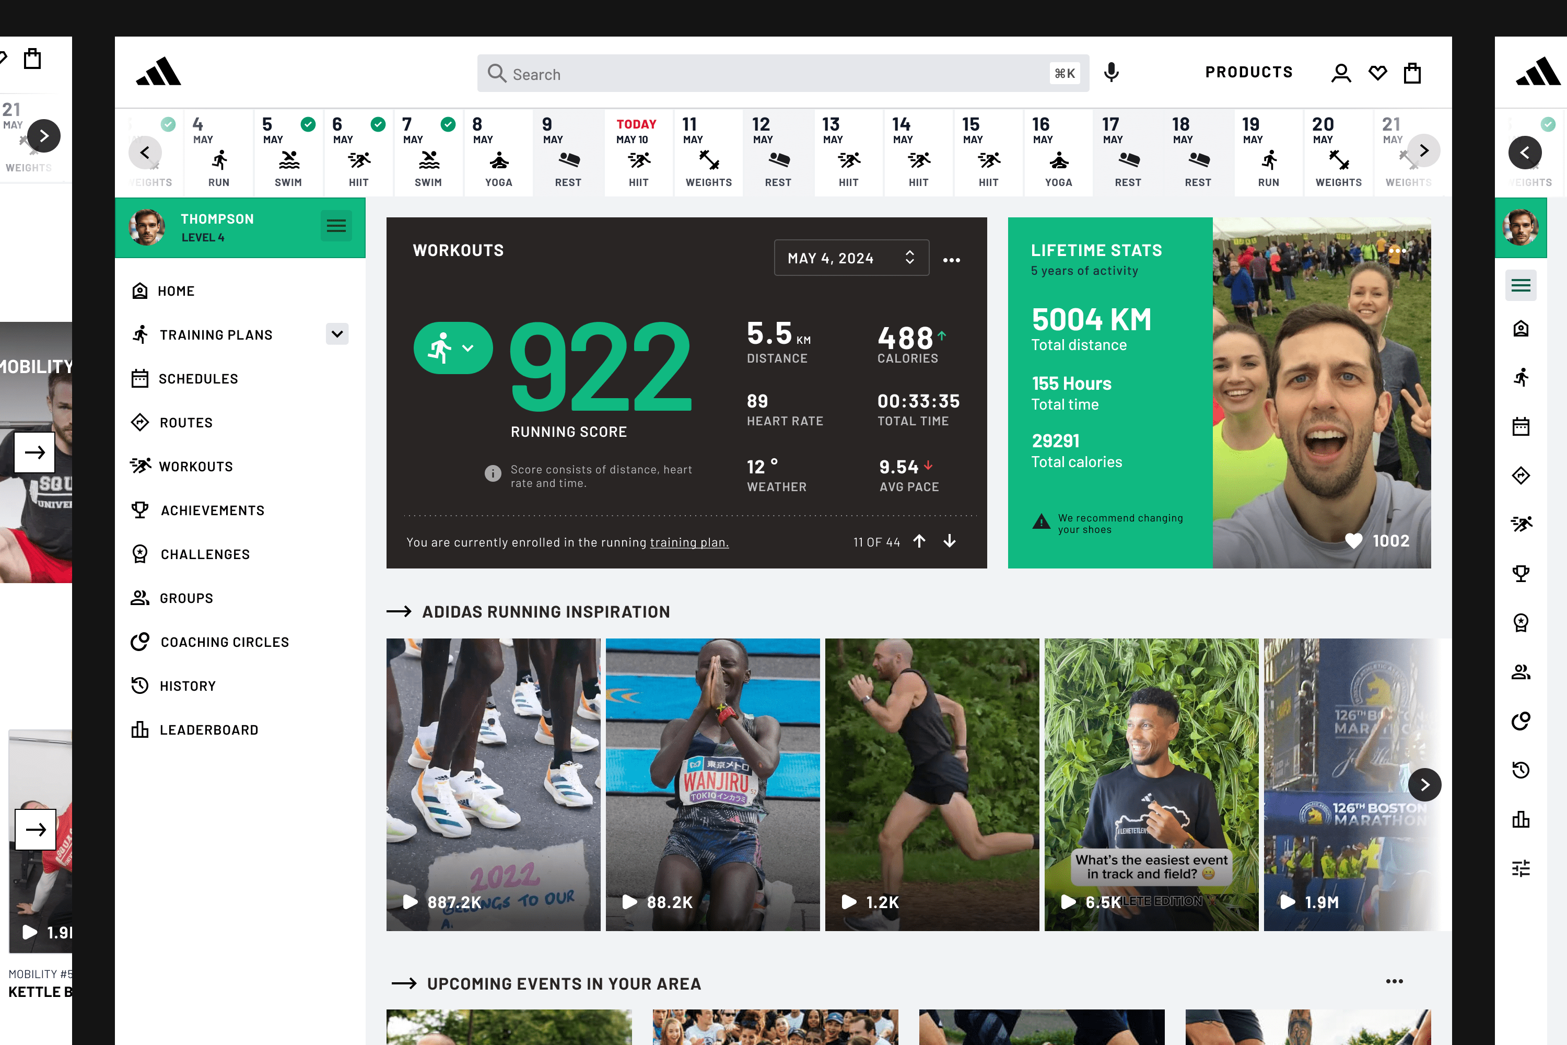
Task: Select the Workouts menu item
Action: coord(196,466)
